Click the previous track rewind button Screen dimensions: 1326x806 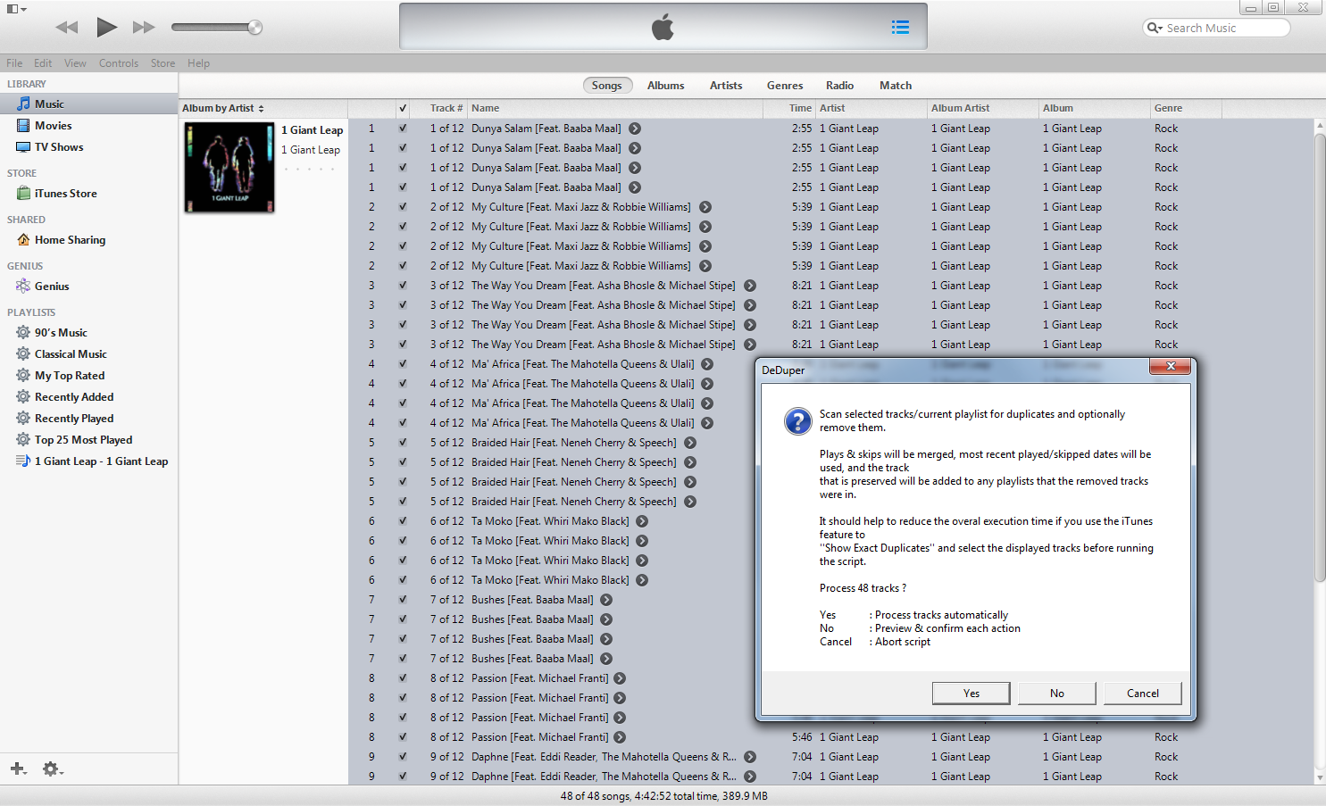click(67, 28)
